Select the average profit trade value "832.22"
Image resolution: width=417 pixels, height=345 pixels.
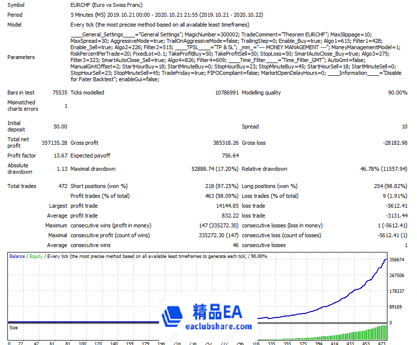point(230,216)
